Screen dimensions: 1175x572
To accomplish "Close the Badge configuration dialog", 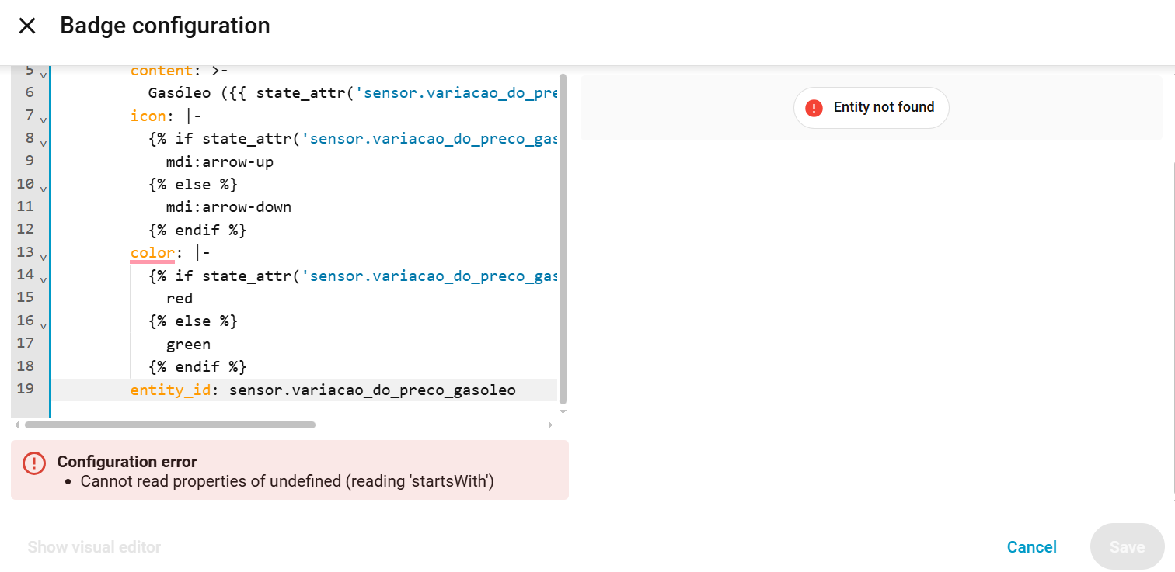I will [27, 26].
